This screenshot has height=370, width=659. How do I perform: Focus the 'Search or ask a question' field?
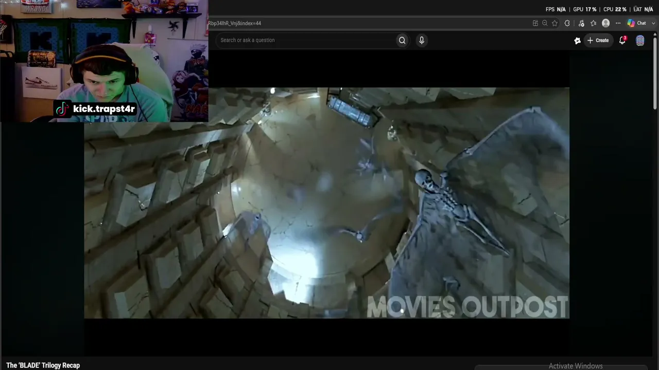pyautogui.click(x=306, y=40)
